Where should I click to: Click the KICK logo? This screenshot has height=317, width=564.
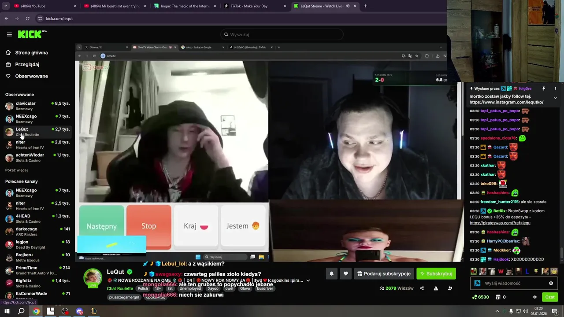click(32, 34)
